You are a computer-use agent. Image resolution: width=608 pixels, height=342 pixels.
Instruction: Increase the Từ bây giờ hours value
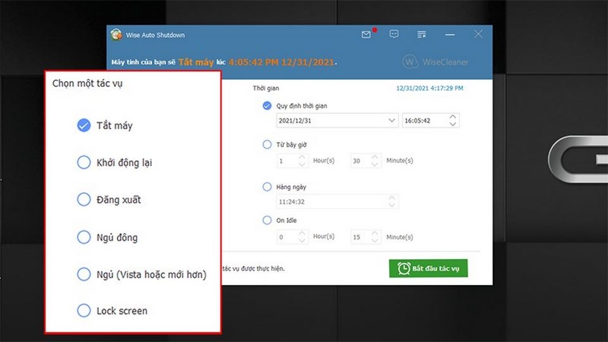pos(302,157)
